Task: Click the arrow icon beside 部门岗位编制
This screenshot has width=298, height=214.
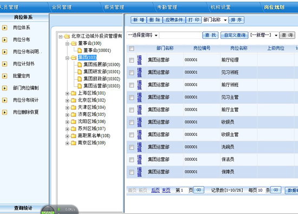Action: (4, 88)
